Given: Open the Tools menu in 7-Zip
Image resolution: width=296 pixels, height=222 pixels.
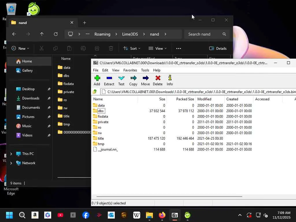Looking at the screenshot, I should click(x=145, y=70).
